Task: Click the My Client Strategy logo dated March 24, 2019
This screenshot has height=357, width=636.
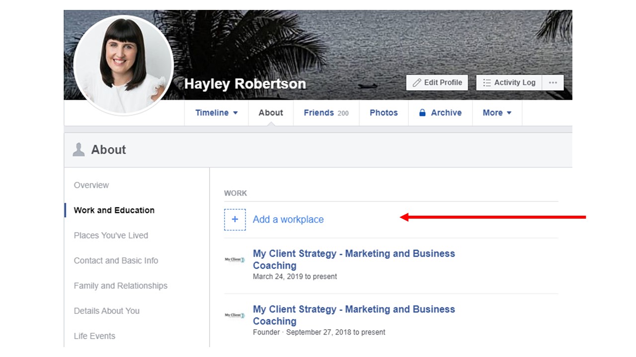Action: tap(235, 259)
